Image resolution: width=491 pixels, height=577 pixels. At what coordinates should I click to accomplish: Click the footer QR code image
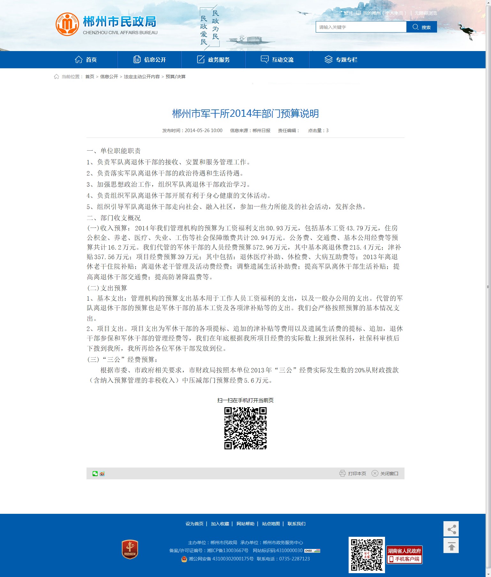point(367,555)
